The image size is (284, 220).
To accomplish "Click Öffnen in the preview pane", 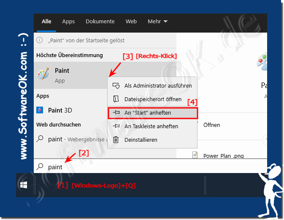I will click(211, 125).
